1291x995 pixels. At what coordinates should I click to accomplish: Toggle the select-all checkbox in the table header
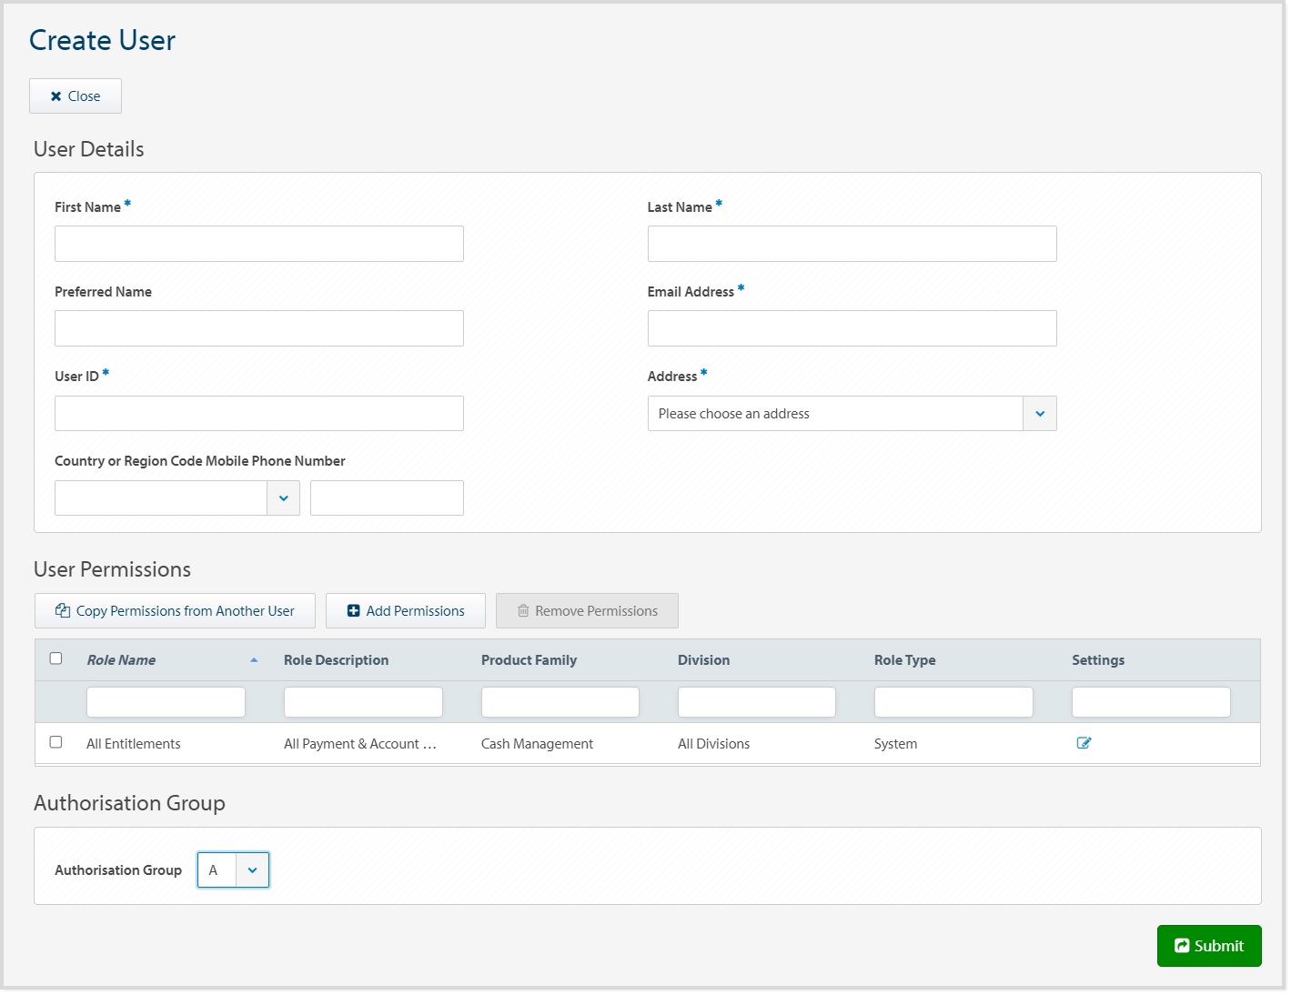coord(55,657)
